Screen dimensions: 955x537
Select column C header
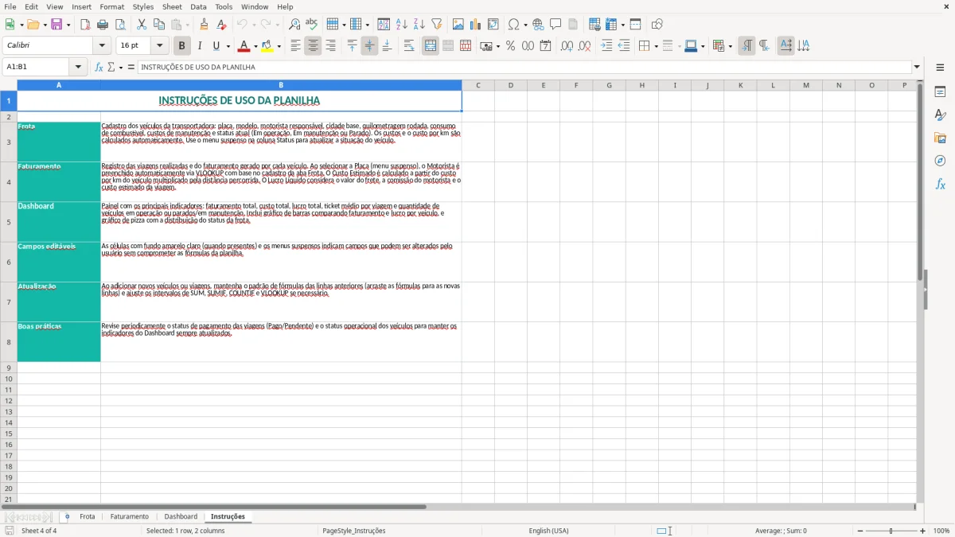point(478,85)
